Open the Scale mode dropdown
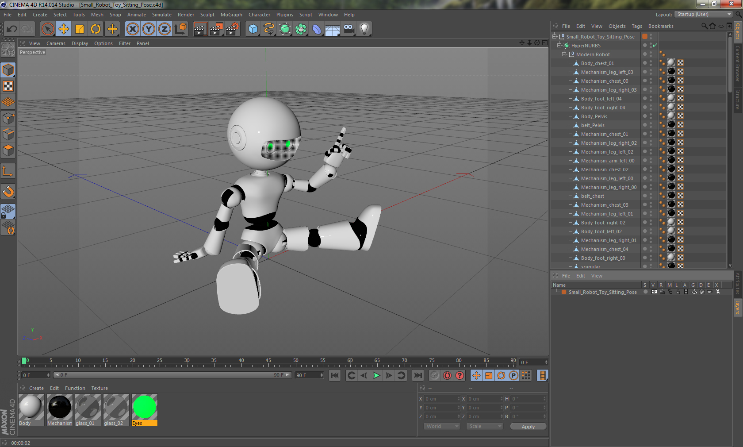 pos(485,426)
